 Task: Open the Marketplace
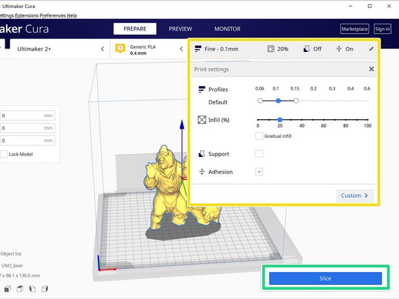pos(355,29)
